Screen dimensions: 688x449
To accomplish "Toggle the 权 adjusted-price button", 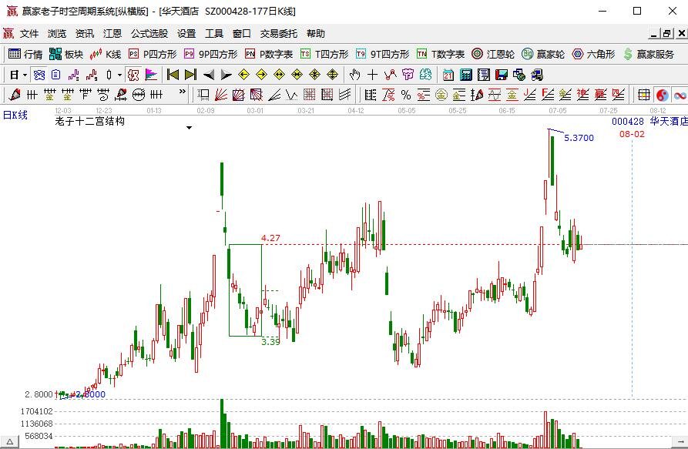I will coord(133,75).
